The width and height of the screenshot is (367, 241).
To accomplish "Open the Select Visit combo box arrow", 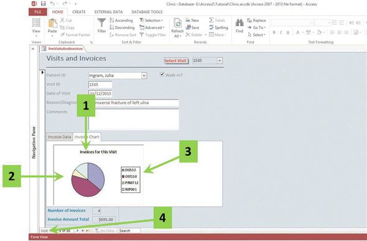I will (220, 60).
